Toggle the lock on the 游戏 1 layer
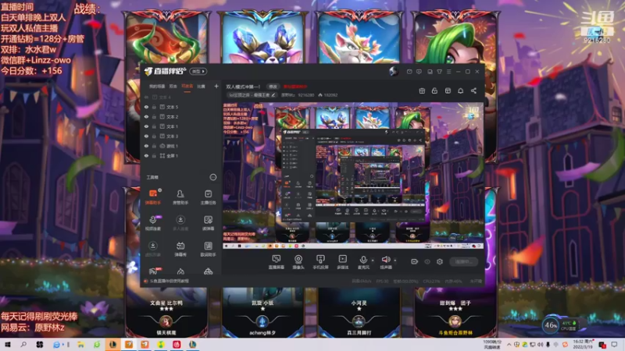Screen dimensions: 625x351 pyautogui.click(x=154, y=146)
